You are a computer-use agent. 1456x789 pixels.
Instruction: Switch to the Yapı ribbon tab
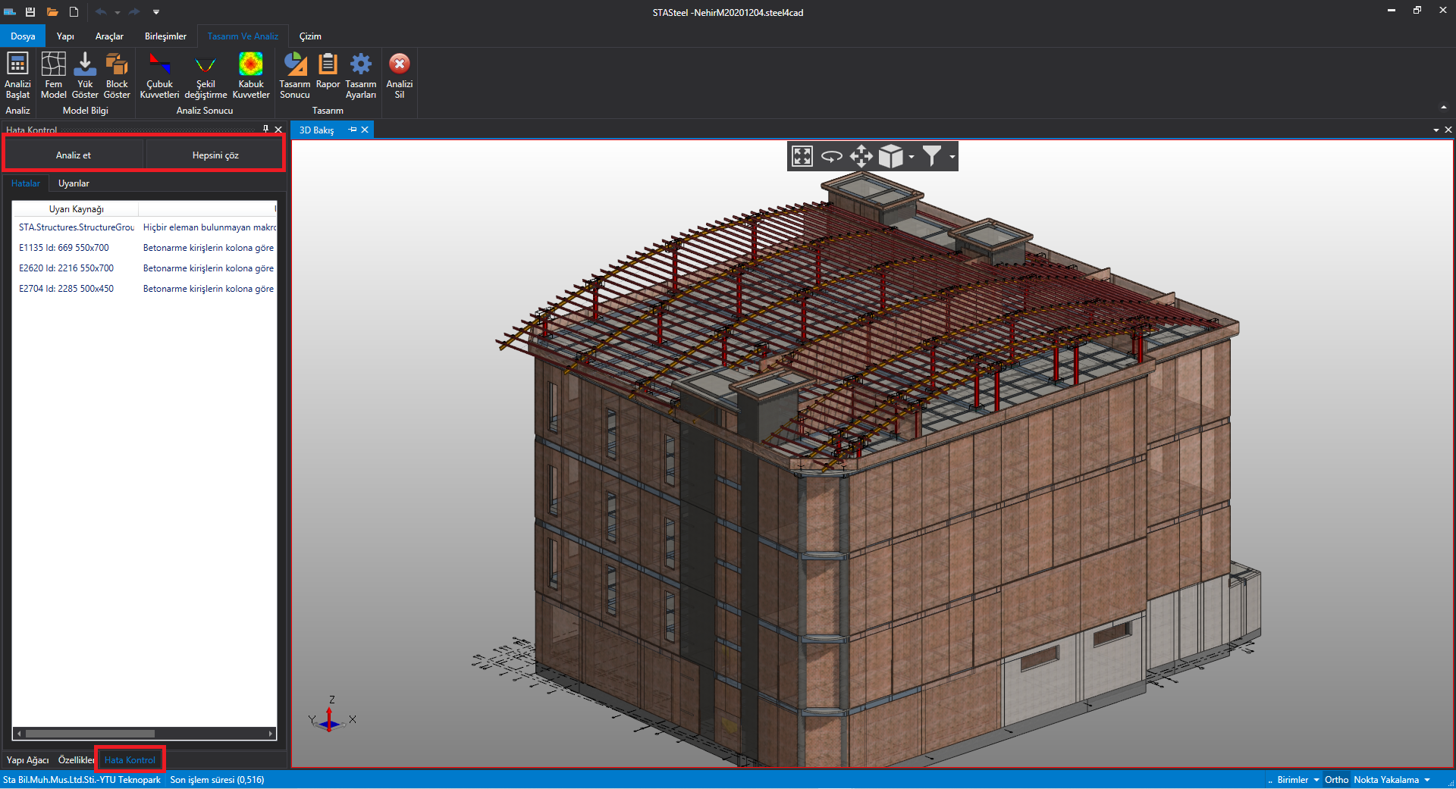65,36
